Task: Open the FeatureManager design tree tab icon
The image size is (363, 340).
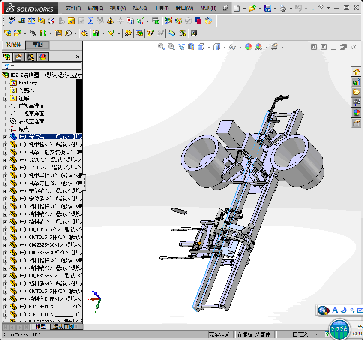Action: (x=7, y=57)
